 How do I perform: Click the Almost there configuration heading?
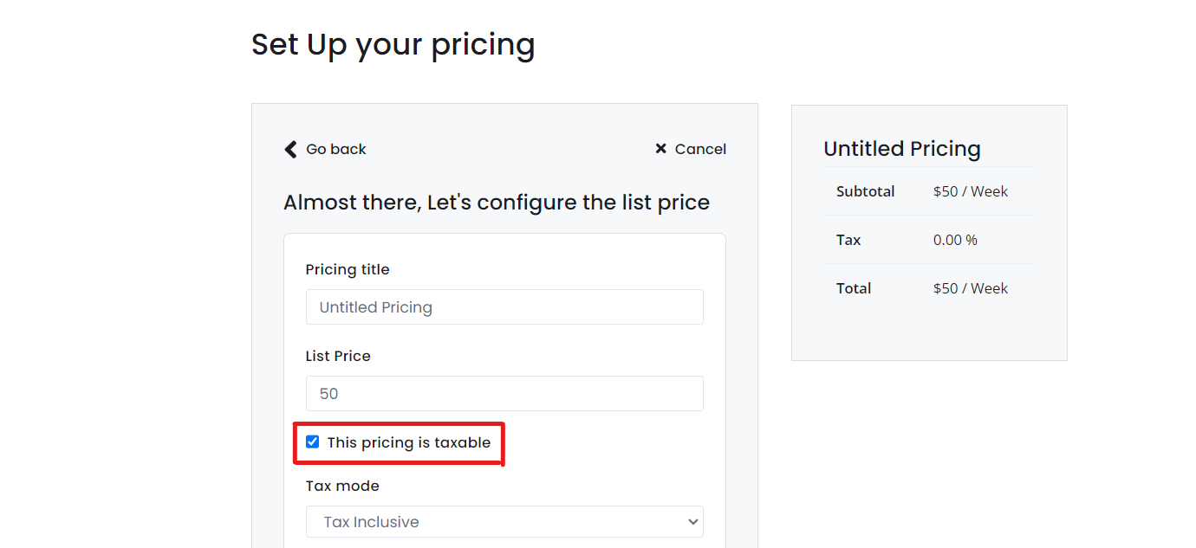pos(497,202)
